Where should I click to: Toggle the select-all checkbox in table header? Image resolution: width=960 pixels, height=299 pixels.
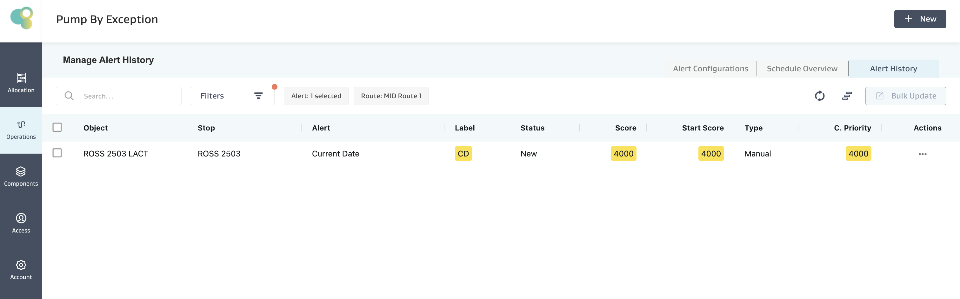pyautogui.click(x=57, y=127)
